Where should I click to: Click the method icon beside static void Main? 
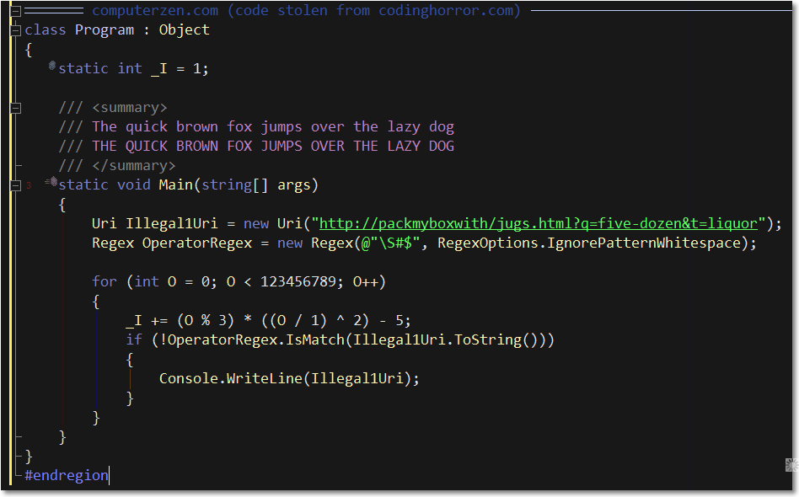(52, 183)
